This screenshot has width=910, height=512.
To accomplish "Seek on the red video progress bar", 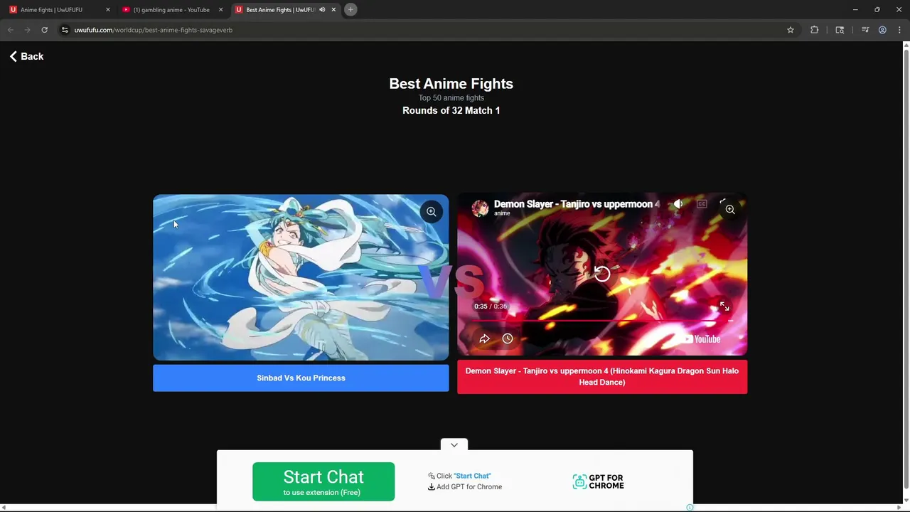I will coord(601,321).
